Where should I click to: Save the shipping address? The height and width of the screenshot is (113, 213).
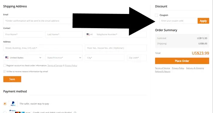pos(12,79)
